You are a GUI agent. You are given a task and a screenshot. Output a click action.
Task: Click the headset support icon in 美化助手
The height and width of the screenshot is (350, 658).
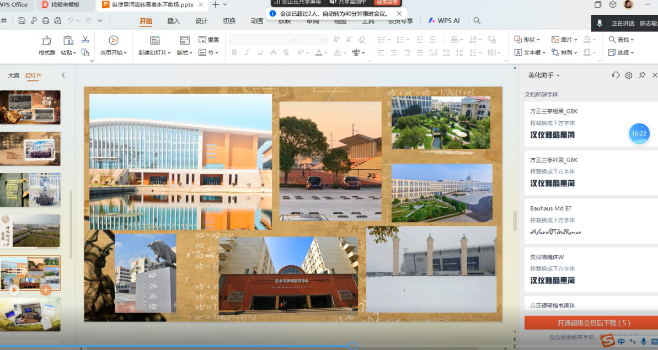coord(616,75)
